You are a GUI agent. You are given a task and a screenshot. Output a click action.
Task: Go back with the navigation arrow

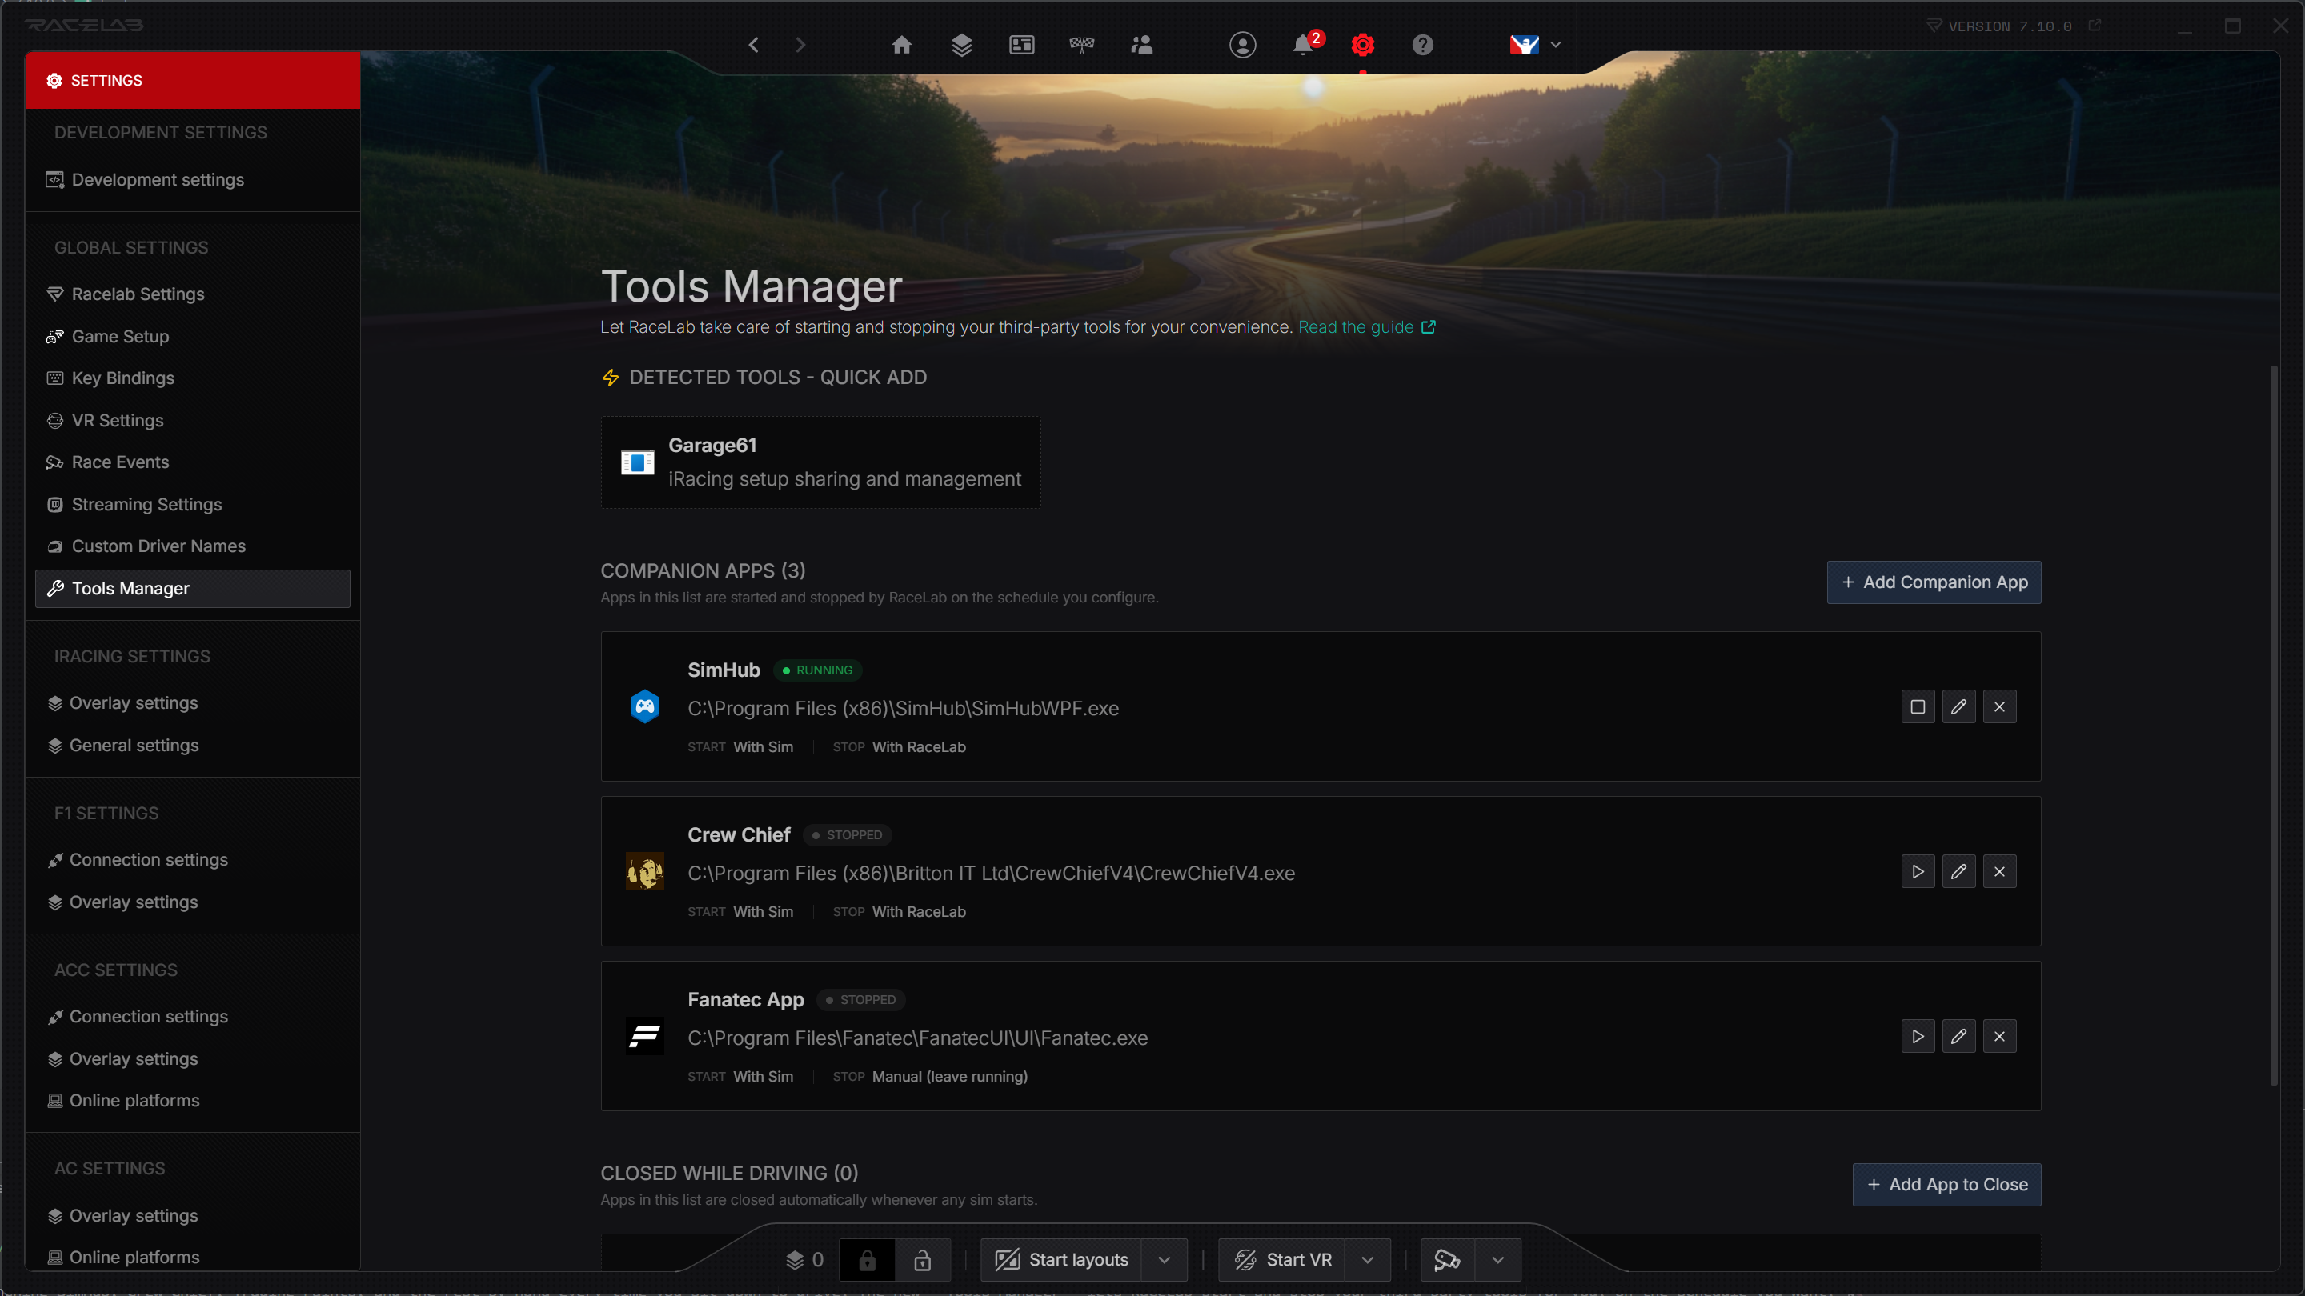[x=753, y=45]
